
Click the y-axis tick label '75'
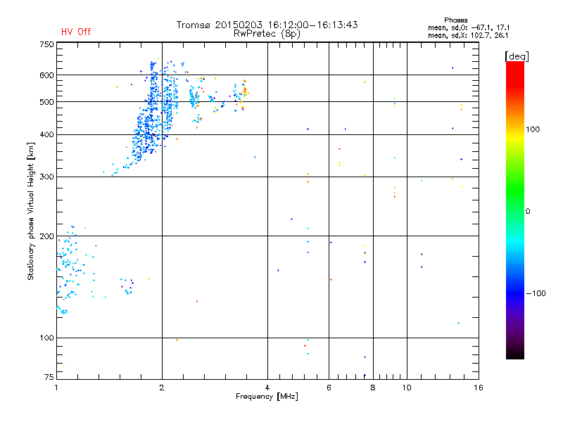coord(49,377)
